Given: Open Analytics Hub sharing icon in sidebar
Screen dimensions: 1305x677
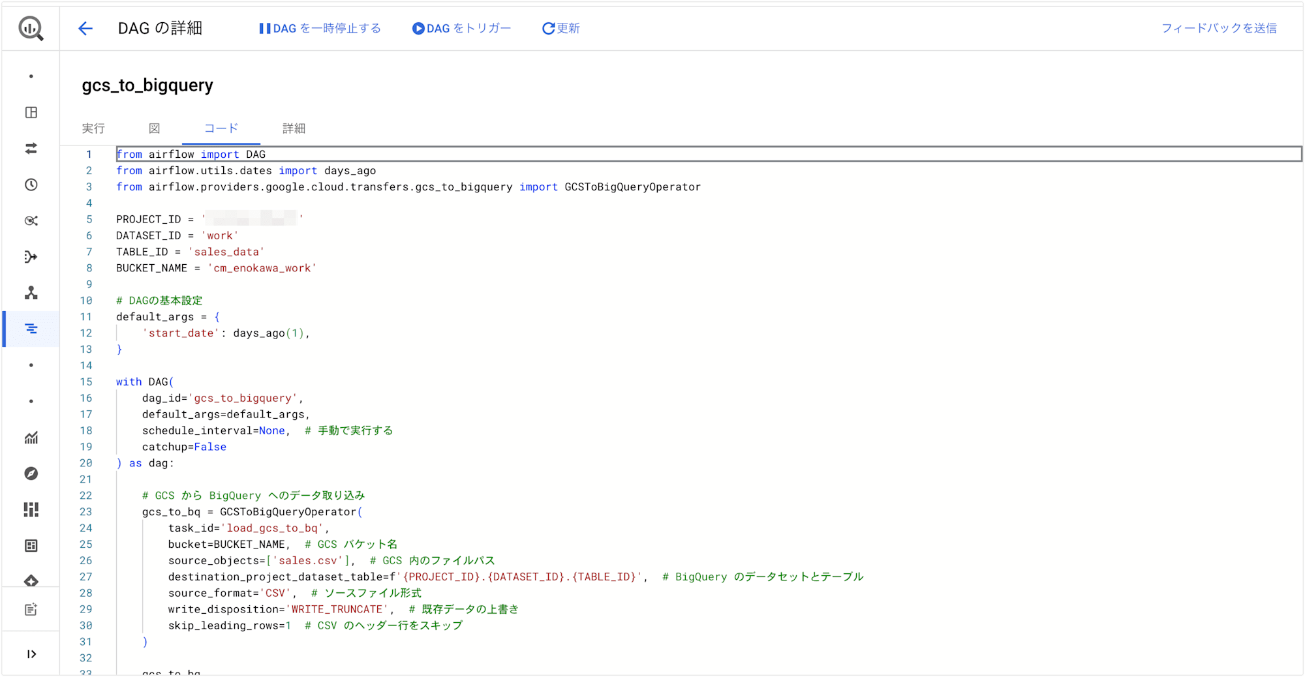Looking at the screenshot, I should coord(31,220).
